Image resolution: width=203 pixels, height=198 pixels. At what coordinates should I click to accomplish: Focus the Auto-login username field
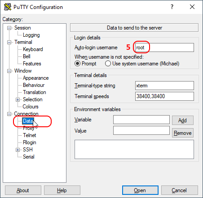(164, 47)
